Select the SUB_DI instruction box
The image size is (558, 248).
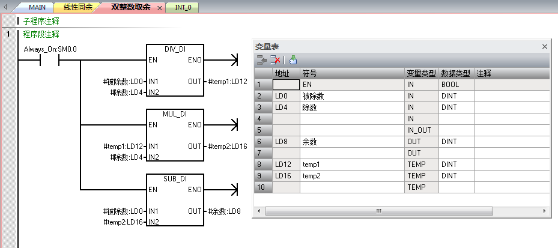(x=175, y=200)
